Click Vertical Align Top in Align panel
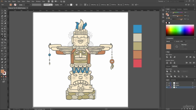 (x=187, y=57)
